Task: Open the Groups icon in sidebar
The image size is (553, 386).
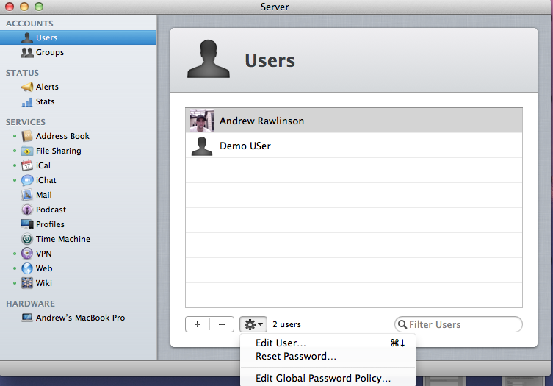Action: pos(26,52)
